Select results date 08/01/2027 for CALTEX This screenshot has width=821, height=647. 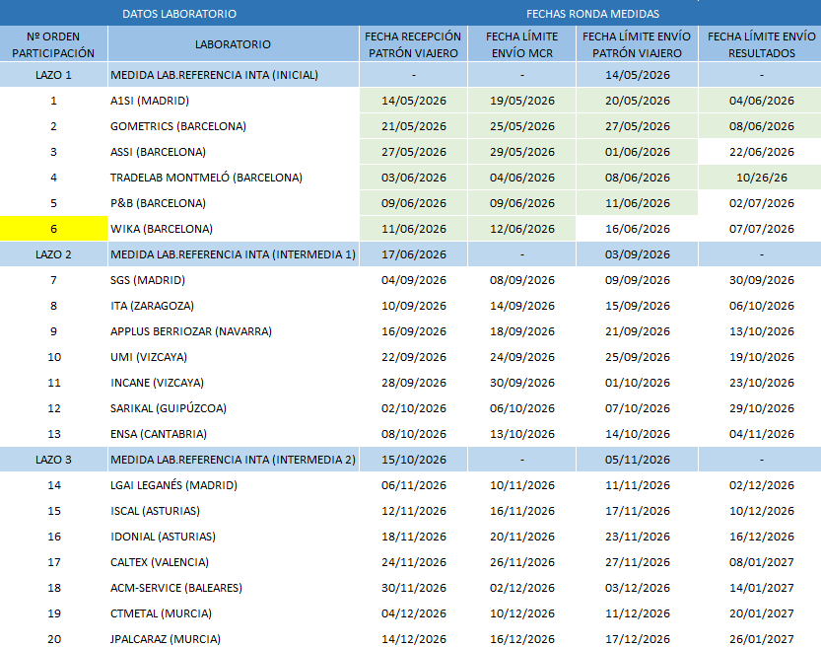click(761, 562)
